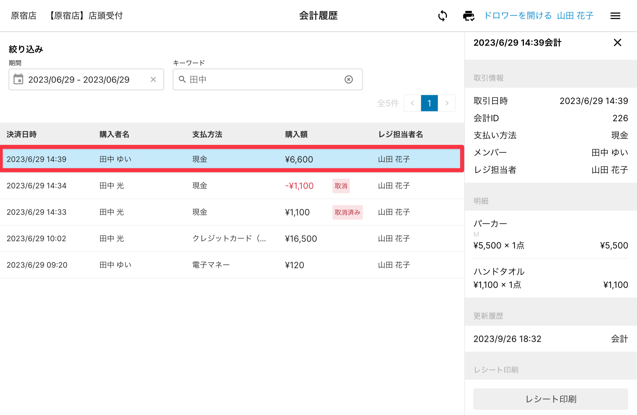Select page 1 in pagination
Image resolution: width=637 pixels, height=415 pixels.
coord(429,103)
